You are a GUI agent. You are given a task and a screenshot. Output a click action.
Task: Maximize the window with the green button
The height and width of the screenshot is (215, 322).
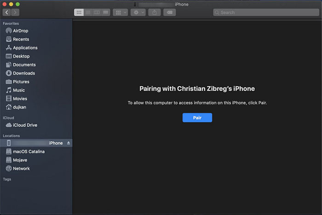(17, 4)
